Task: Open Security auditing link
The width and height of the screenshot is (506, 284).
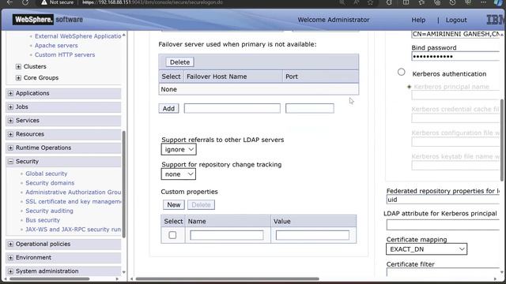Action: pos(49,211)
